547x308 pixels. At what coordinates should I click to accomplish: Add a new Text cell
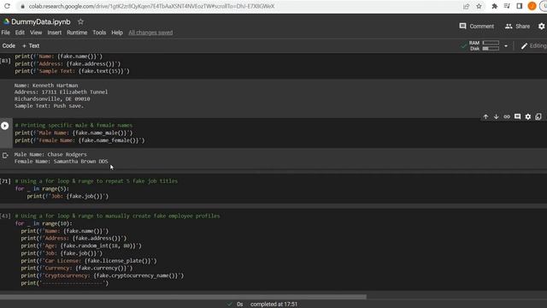[31, 45]
